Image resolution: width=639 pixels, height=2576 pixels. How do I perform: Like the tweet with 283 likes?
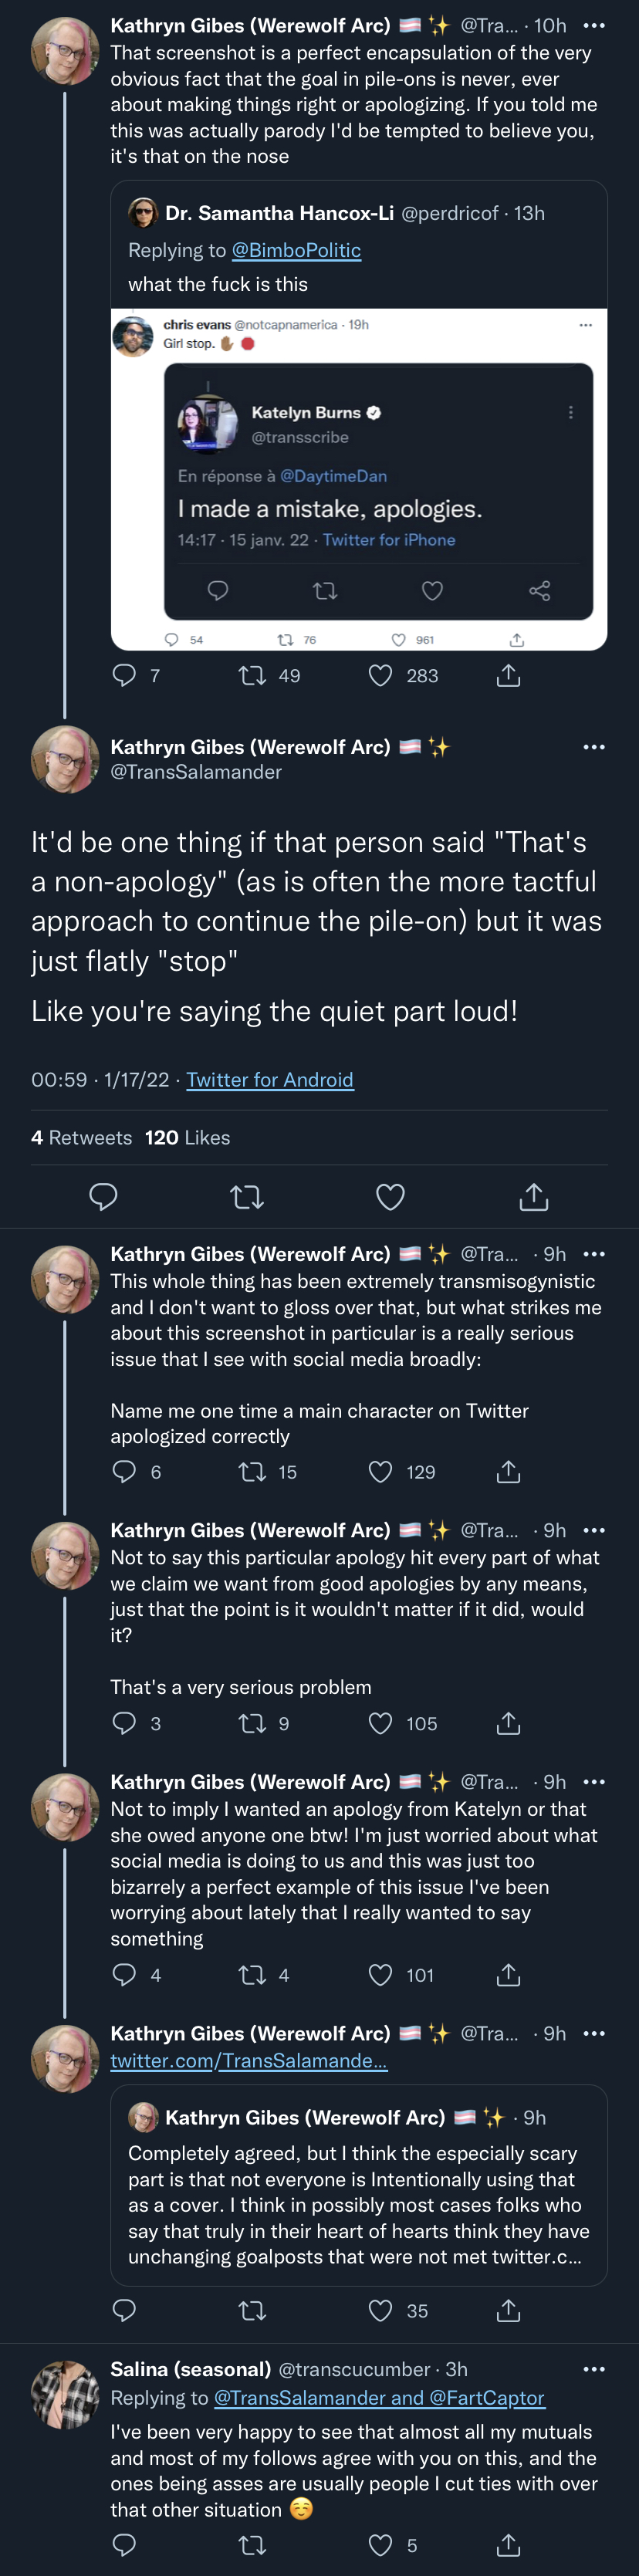tap(380, 676)
